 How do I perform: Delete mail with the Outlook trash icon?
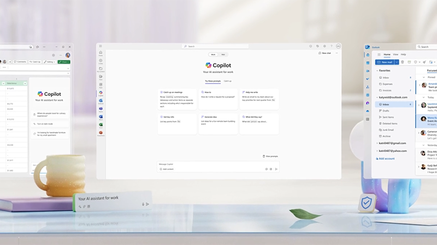pyautogui.click(x=403, y=62)
